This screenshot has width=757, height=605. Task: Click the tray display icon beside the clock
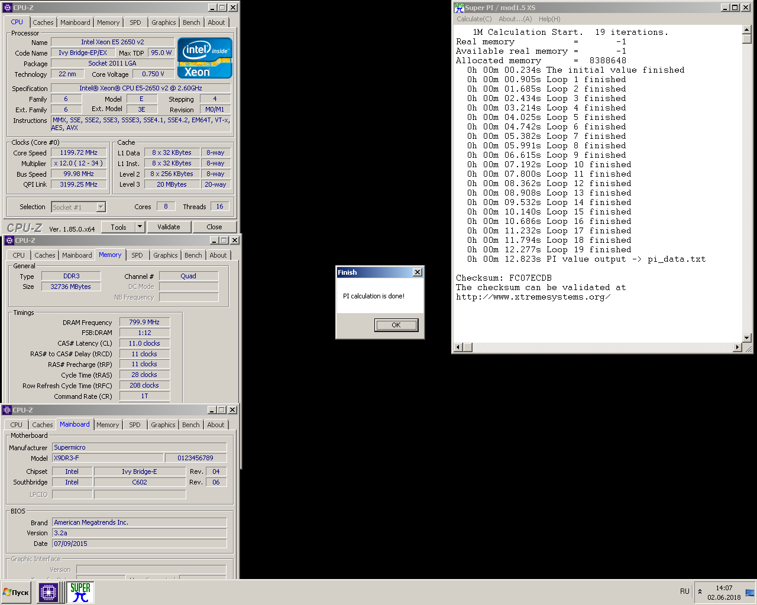pyautogui.click(x=749, y=593)
